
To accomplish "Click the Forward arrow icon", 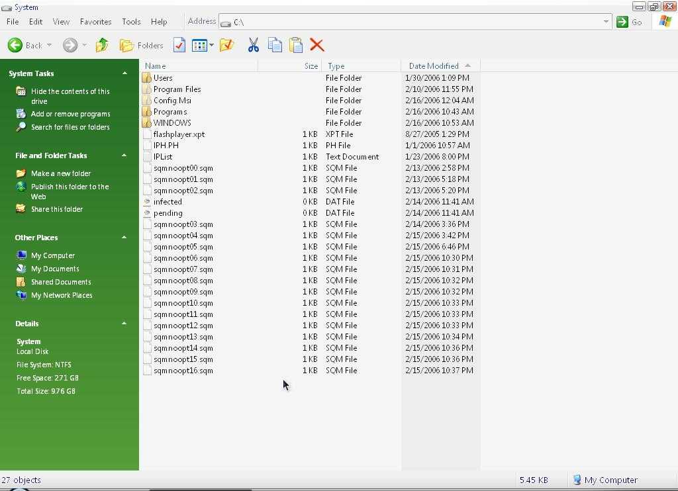I will [x=70, y=45].
